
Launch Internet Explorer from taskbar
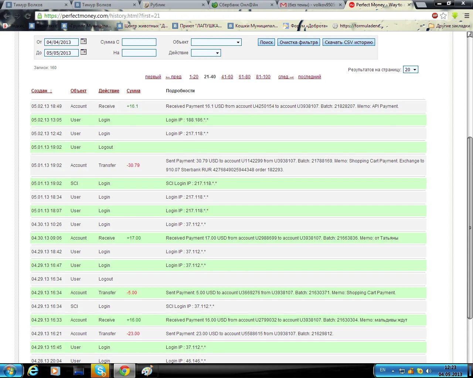[x=33, y=371]
